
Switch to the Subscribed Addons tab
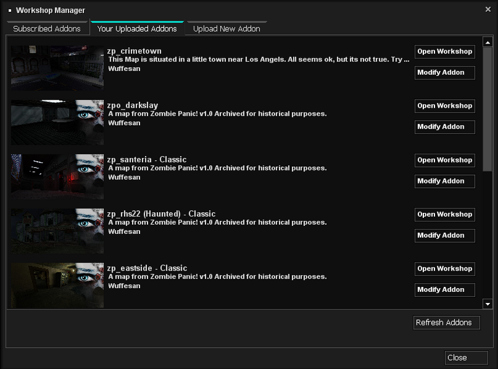(47, 28)
